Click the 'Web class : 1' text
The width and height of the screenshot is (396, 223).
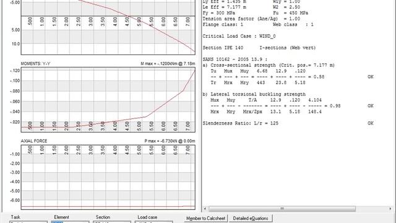click(293, 25)
